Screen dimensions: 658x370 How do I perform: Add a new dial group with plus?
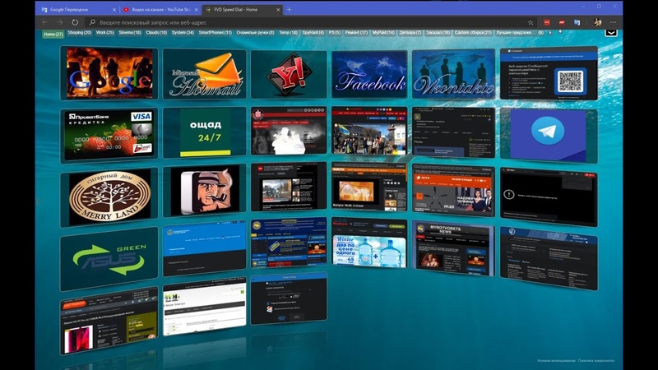[x=560, y=31]
